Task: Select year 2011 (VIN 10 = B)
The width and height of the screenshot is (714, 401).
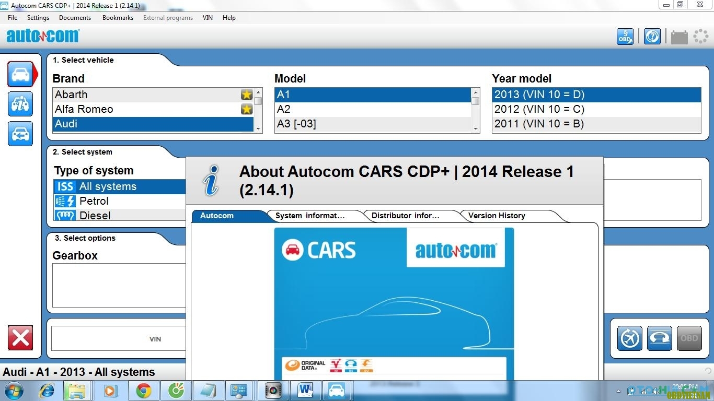Action: coord(596,124)
